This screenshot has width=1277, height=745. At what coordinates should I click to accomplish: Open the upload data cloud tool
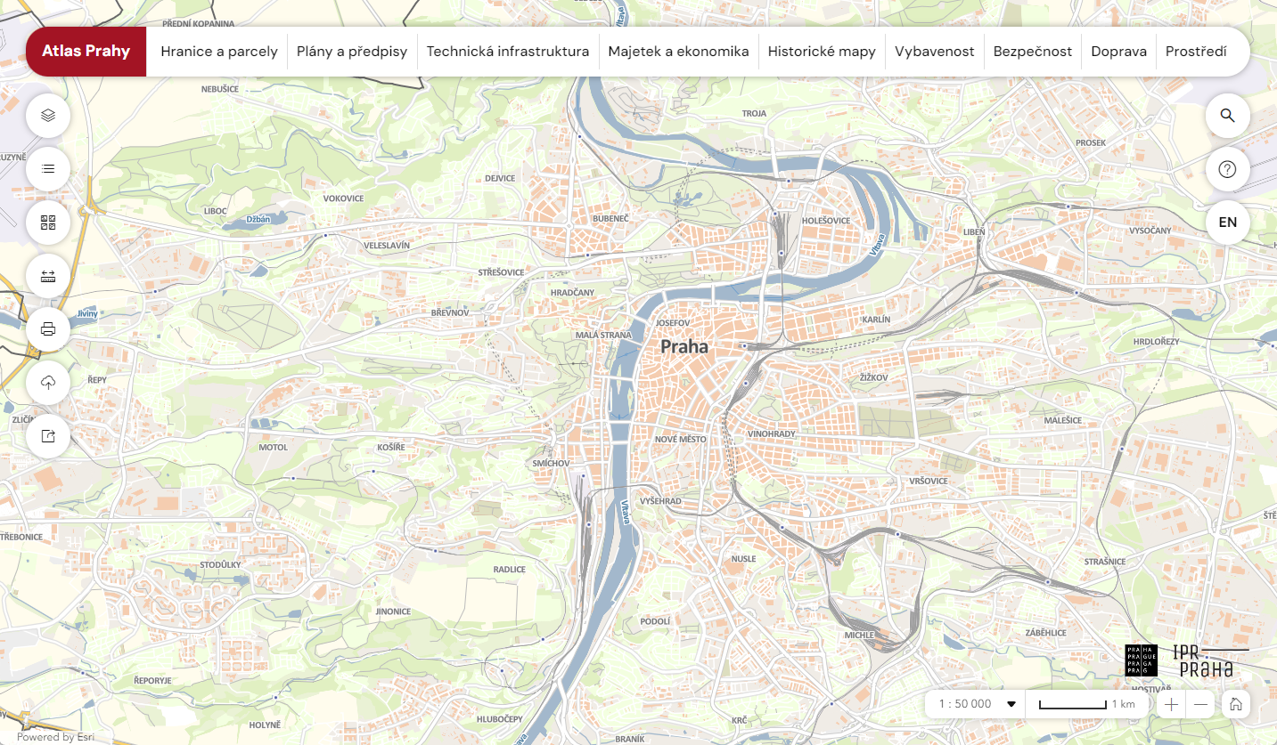tap(48, 383)
